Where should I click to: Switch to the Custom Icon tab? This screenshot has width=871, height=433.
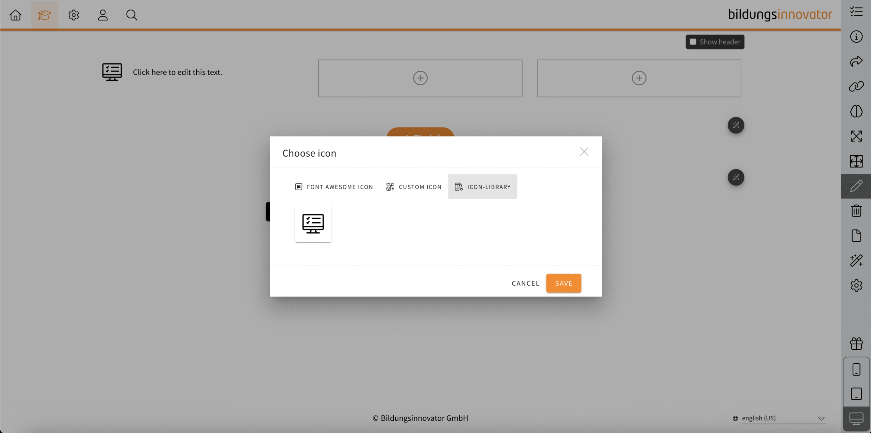click(414, 187)
